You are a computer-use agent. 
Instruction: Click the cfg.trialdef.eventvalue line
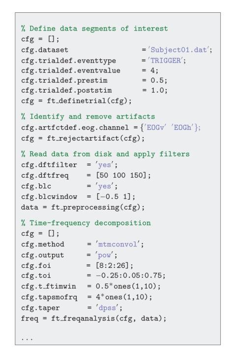tap(89, 71)
